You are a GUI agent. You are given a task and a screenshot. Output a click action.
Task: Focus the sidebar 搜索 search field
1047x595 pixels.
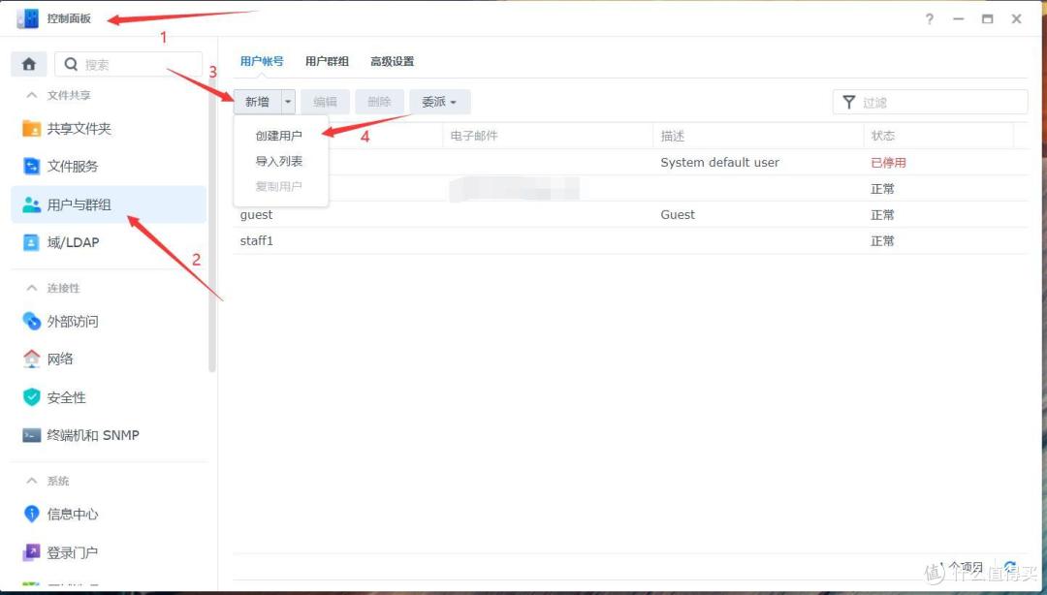click(128, 65)
